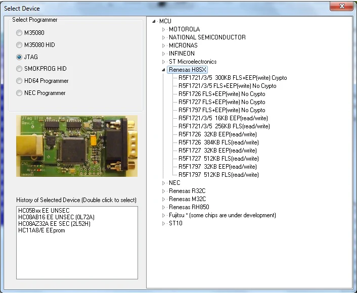Viewport: 357px width, 293px height.
Task: Click the Fujitsu under-development label
Action: (222, 215)
